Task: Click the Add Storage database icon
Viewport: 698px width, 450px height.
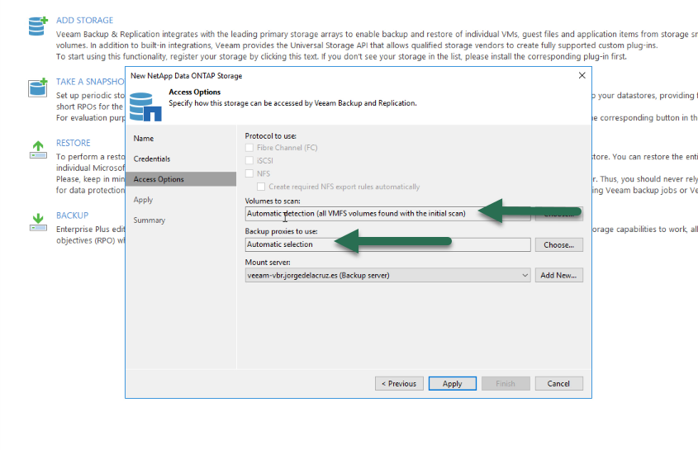Action: [38, 26]
